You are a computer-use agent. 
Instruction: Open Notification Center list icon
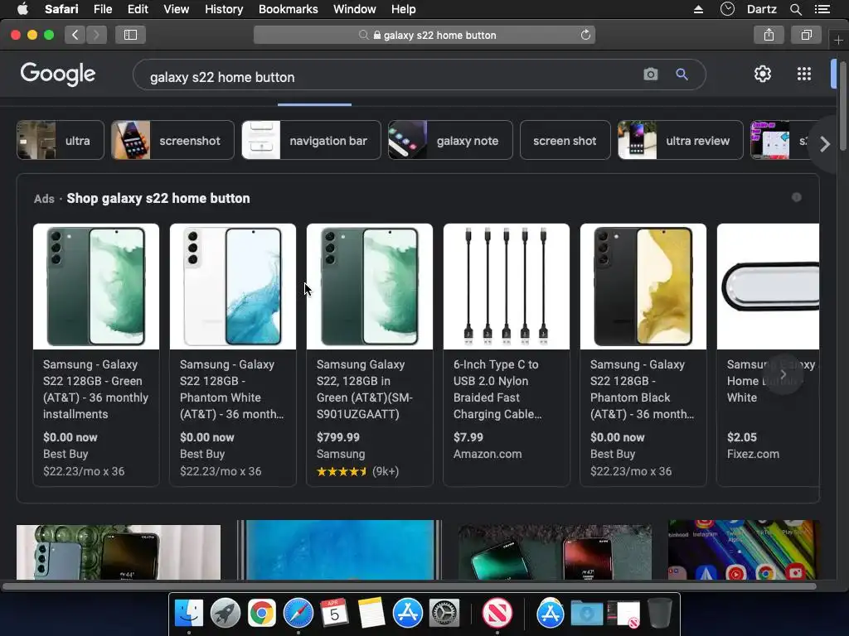[x=822, y=9]
